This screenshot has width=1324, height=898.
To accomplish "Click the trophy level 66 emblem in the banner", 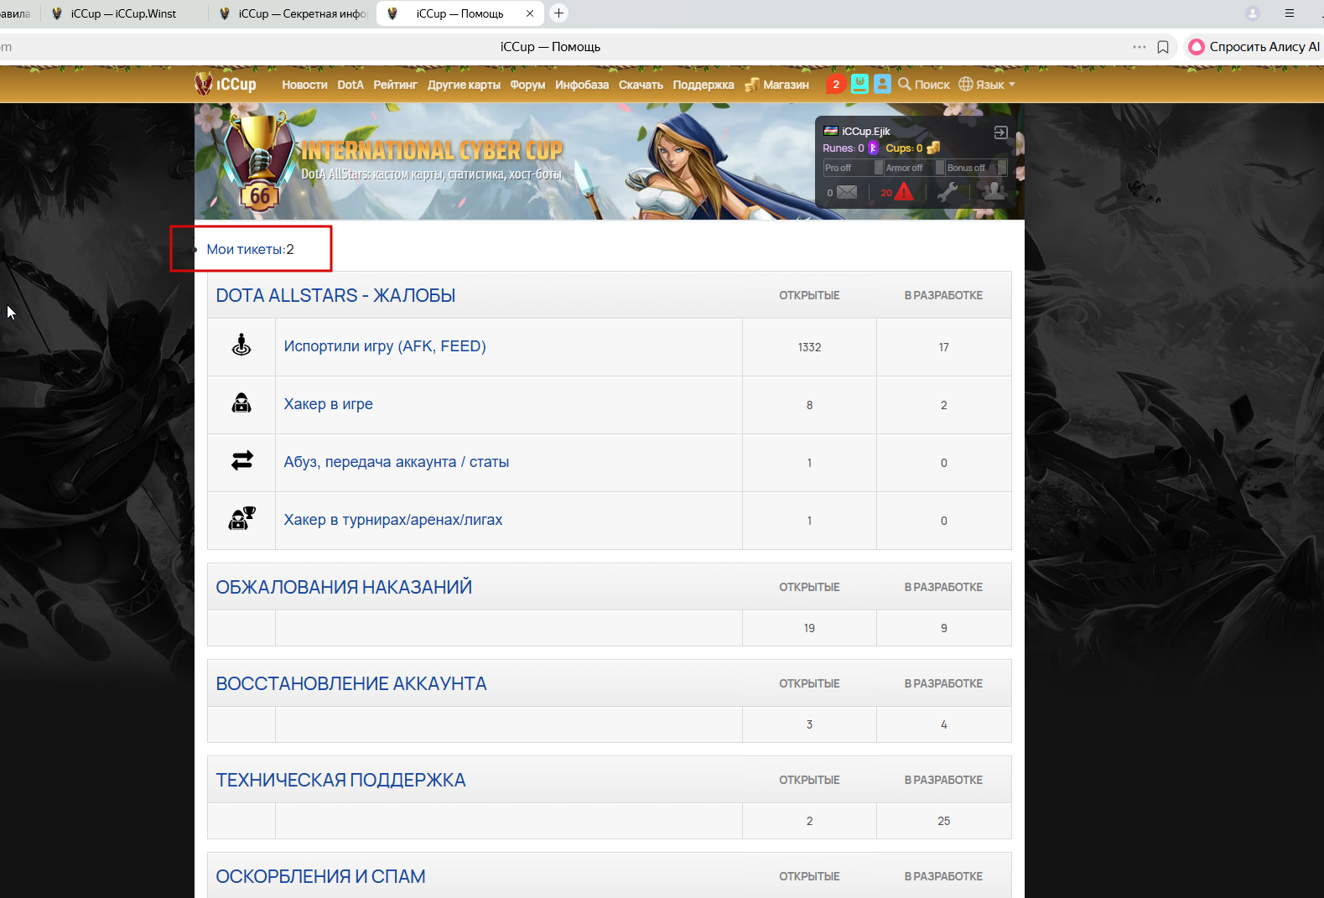I will (259, 162).
